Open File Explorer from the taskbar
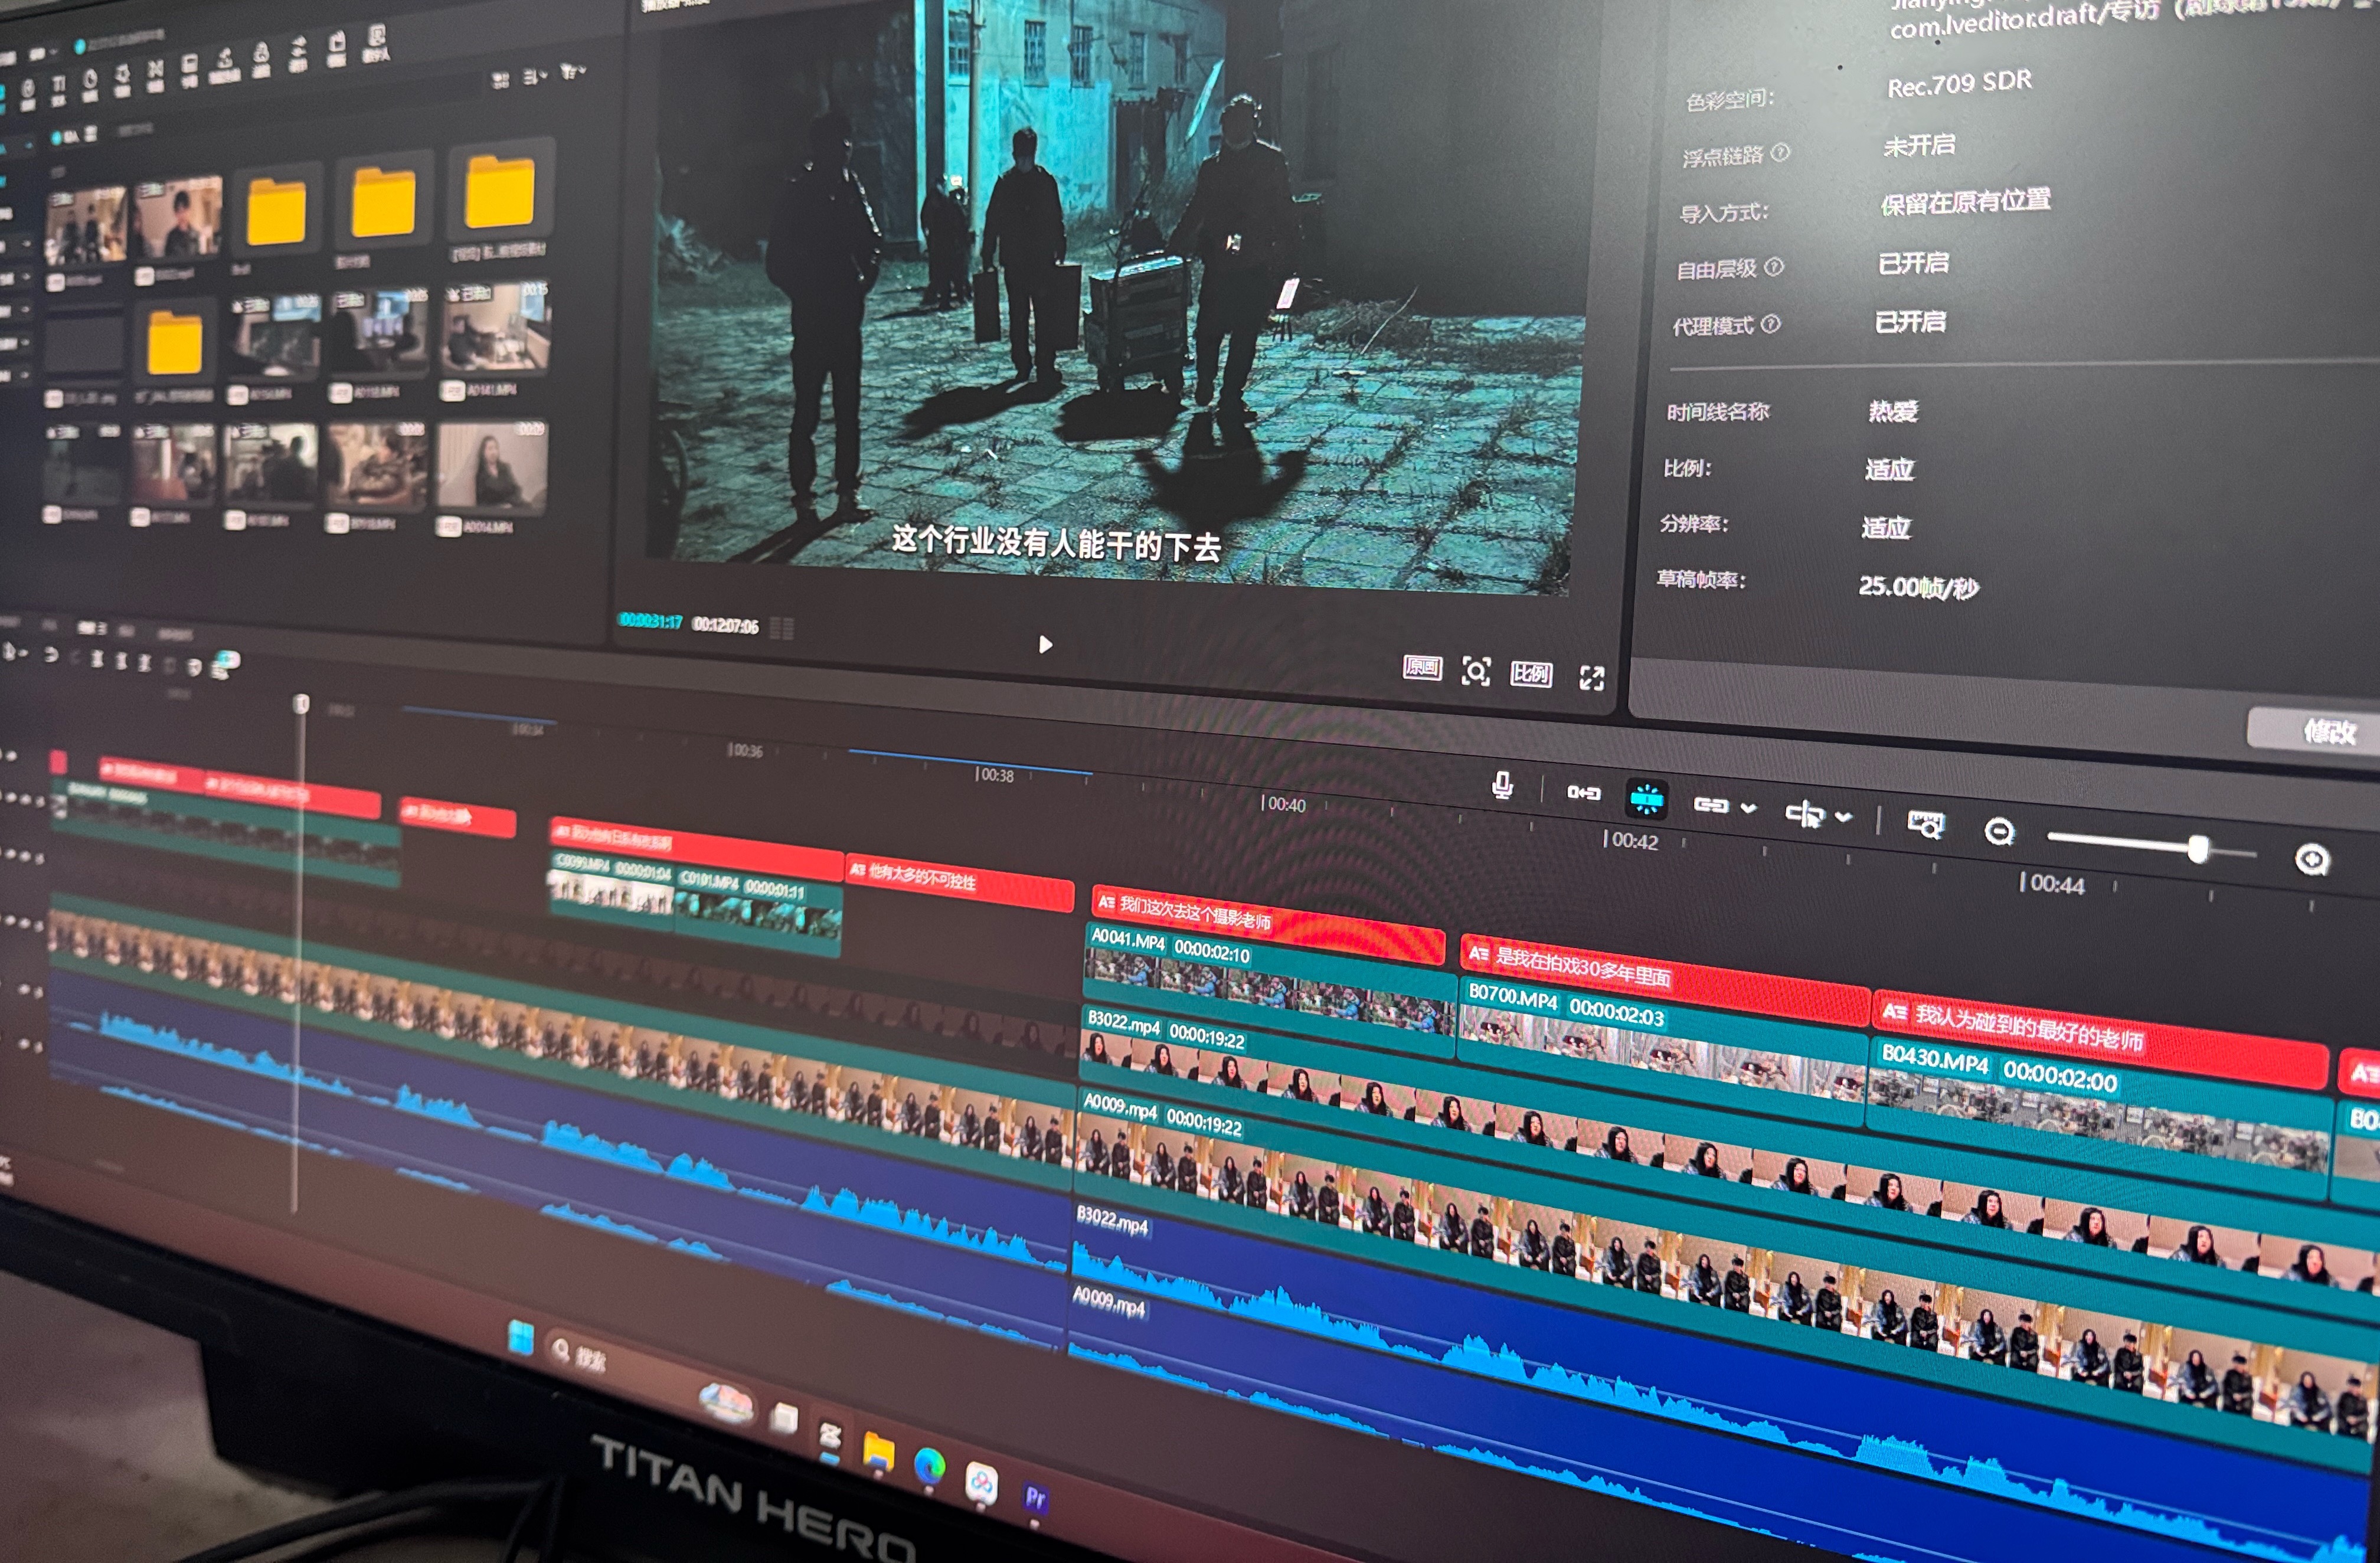The width and height of the screenshot is (2380, 1563). [878, 1452]
